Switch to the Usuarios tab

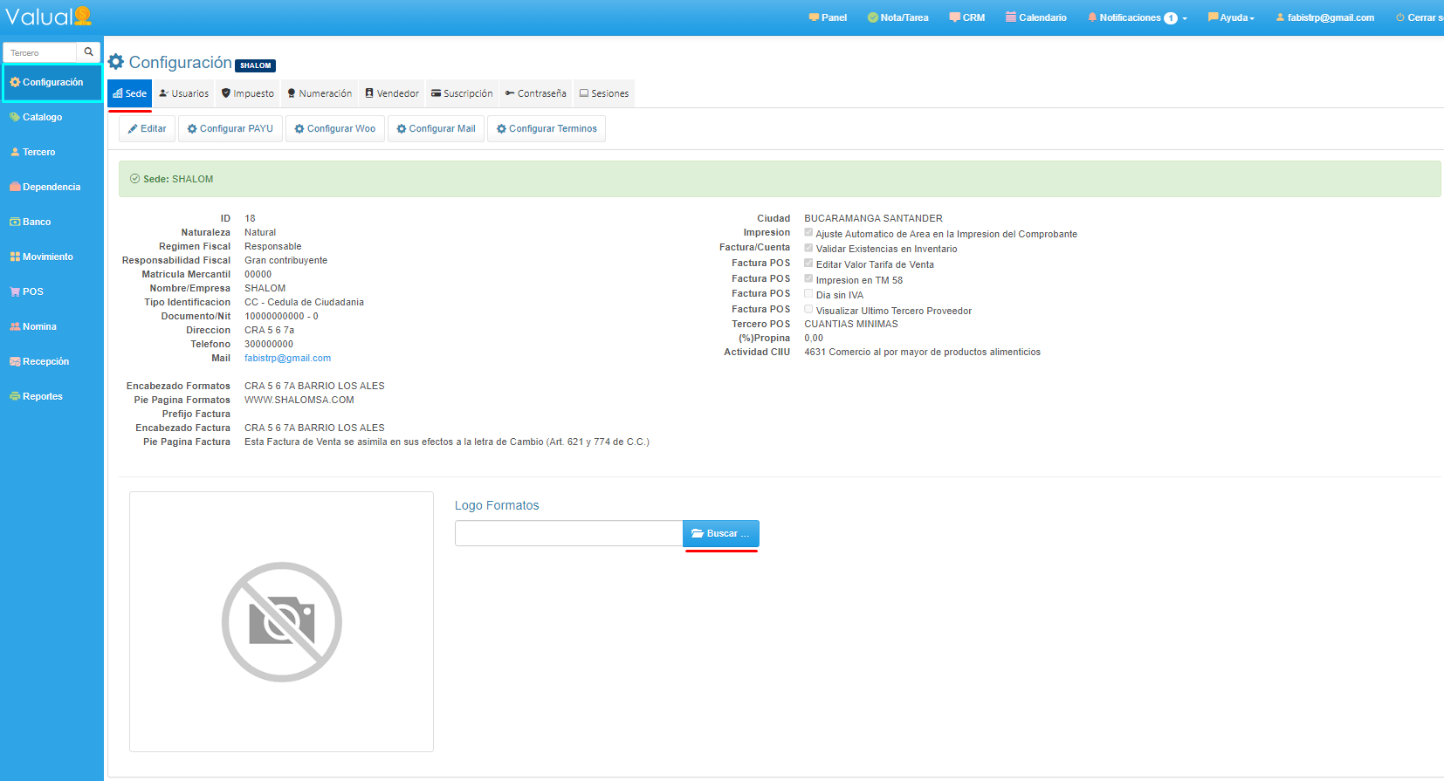(184, 93)
